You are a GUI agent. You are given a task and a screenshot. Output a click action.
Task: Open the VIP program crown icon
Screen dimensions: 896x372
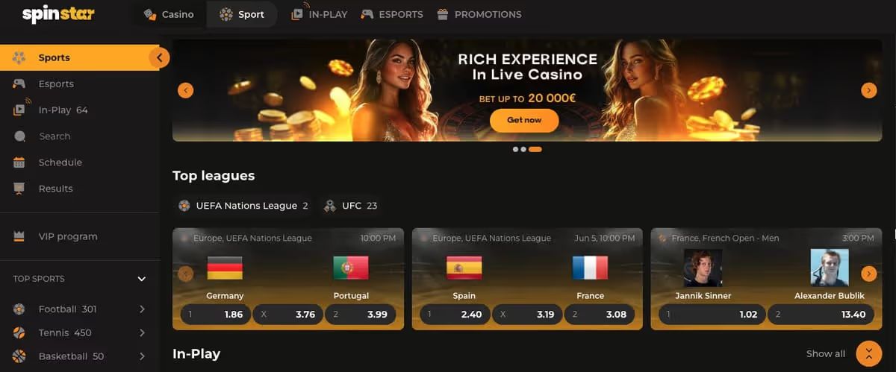click(19, 236)
